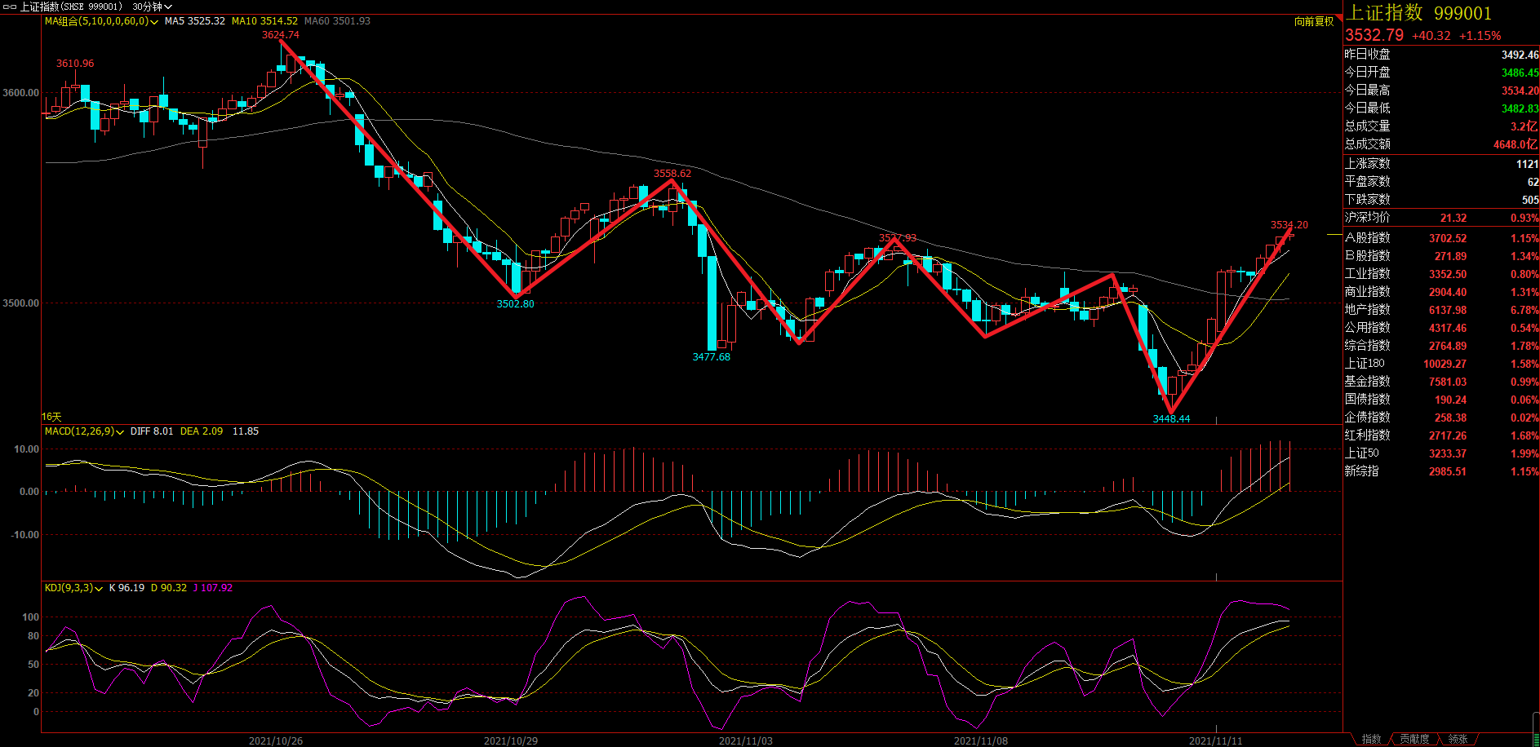The width and height of the screenshot is (1540, 747).
Task: Select the 3448.44 low price marker
Action: point(1171,419)
